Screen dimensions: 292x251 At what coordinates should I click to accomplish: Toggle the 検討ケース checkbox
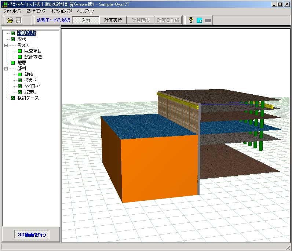coord(13,98)
